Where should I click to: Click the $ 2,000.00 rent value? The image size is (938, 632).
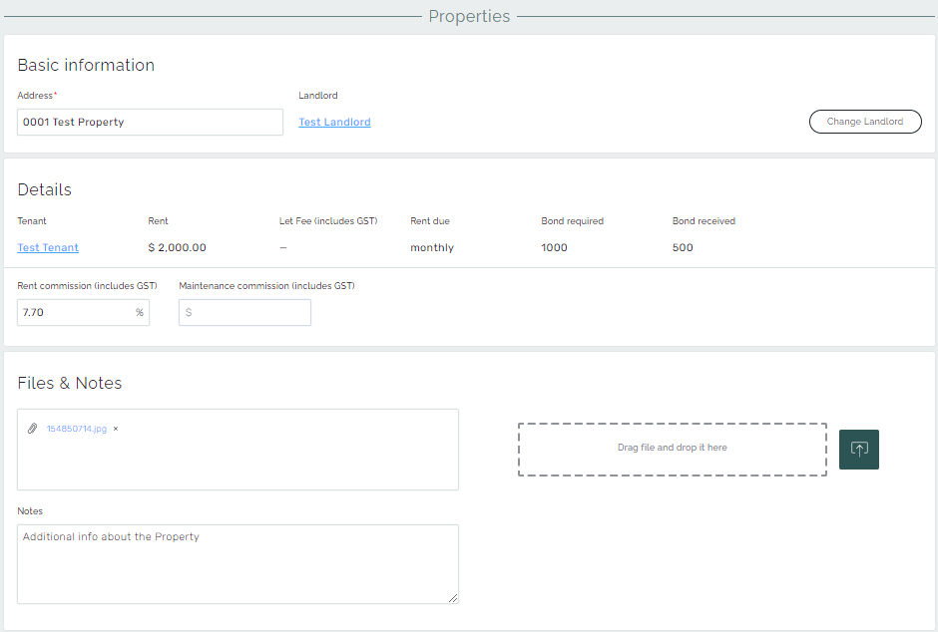pyautogui.click(x=177, y=248)
